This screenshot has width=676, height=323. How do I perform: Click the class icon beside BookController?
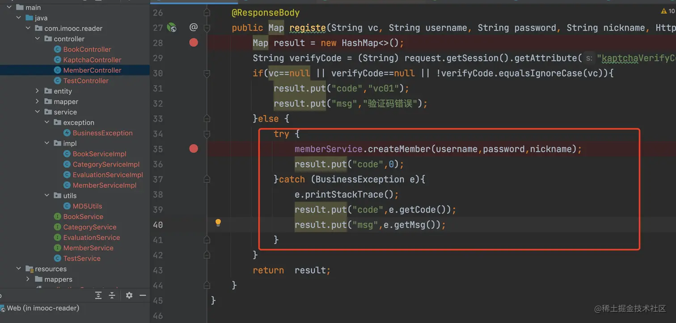57,49
